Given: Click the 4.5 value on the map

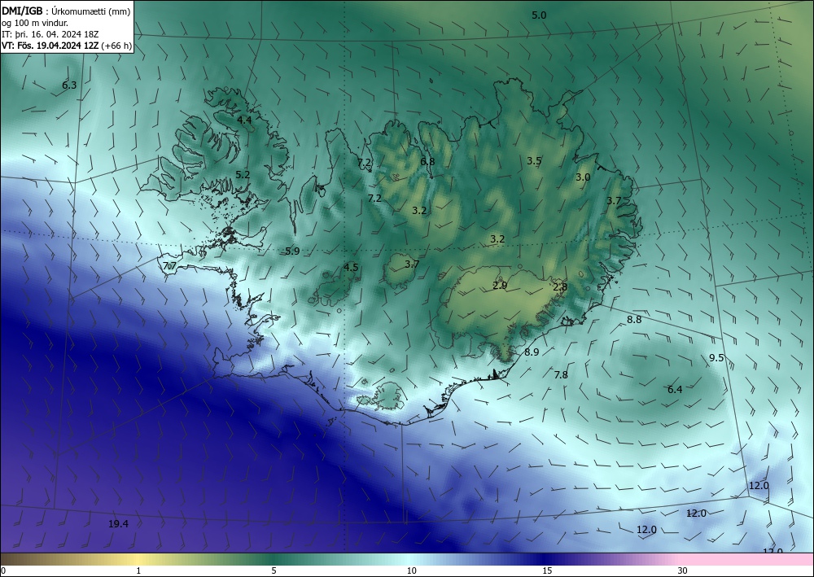Looking at the screenshot, I should [x=351, y=267].
